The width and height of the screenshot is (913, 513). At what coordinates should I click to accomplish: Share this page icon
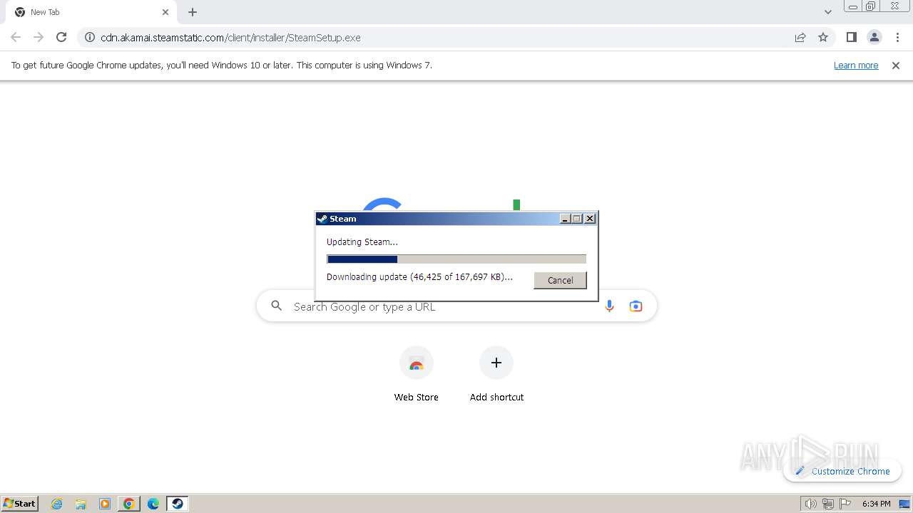click(800, 37)
